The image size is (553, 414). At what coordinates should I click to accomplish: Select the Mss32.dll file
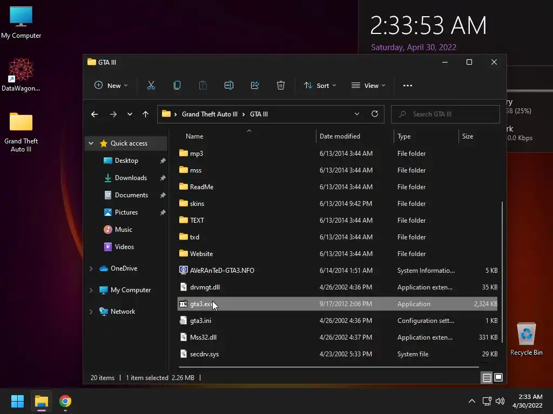pyautogui.click(x=337, y=337)
